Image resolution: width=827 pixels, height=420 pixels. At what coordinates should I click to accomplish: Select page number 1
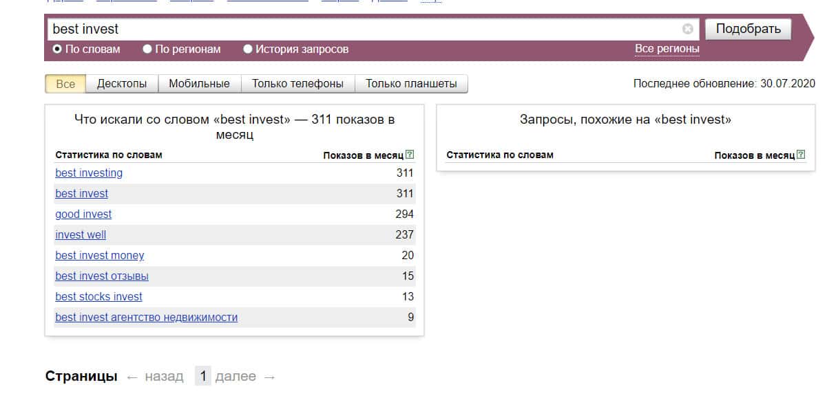click(x=203, y=377)
